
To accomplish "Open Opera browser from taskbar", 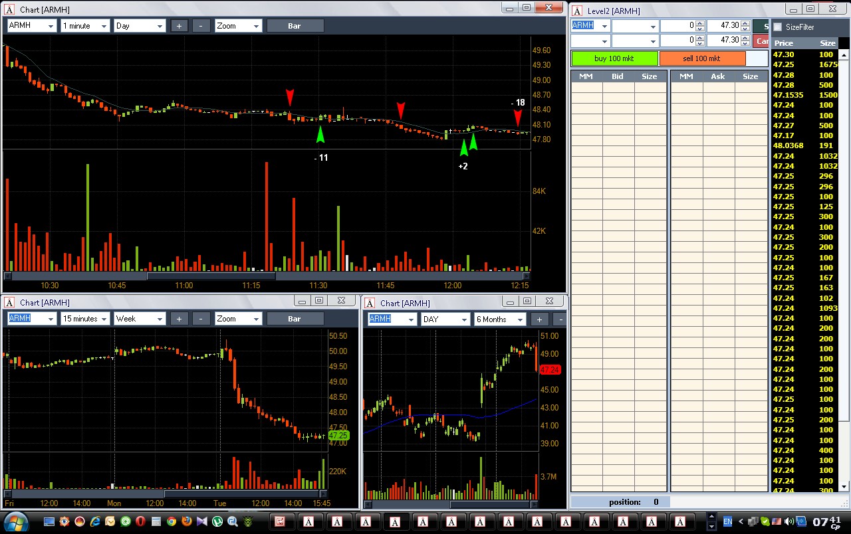I will tap(140, 521).
